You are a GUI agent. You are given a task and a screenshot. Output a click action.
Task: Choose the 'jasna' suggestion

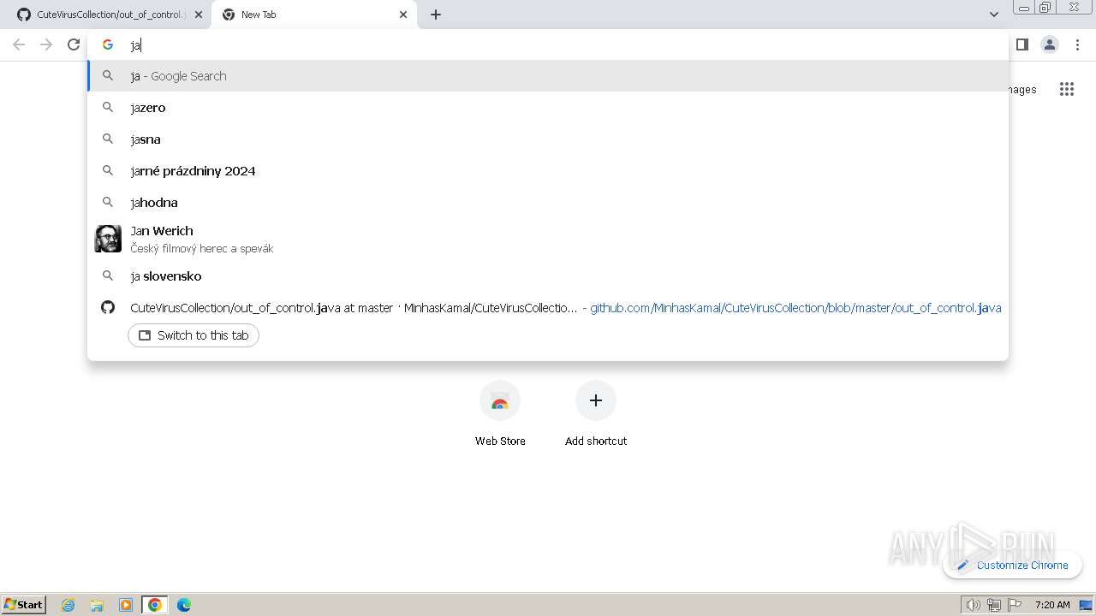(x=548, y=139)
